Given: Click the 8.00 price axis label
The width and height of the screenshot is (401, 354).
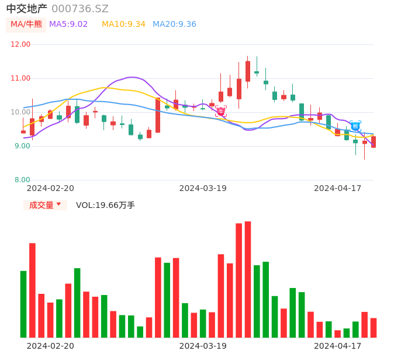Looking at the screenshot, I should pos(23,180).
